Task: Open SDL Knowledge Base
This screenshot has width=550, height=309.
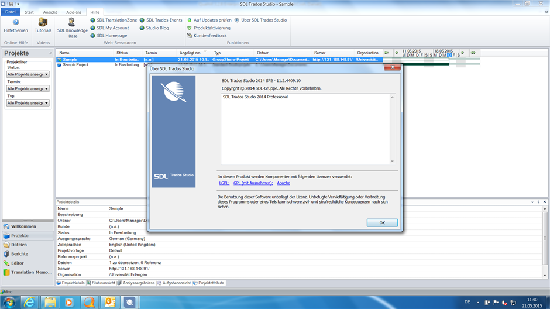Action: pyautogui.click(x=72, y=28)
